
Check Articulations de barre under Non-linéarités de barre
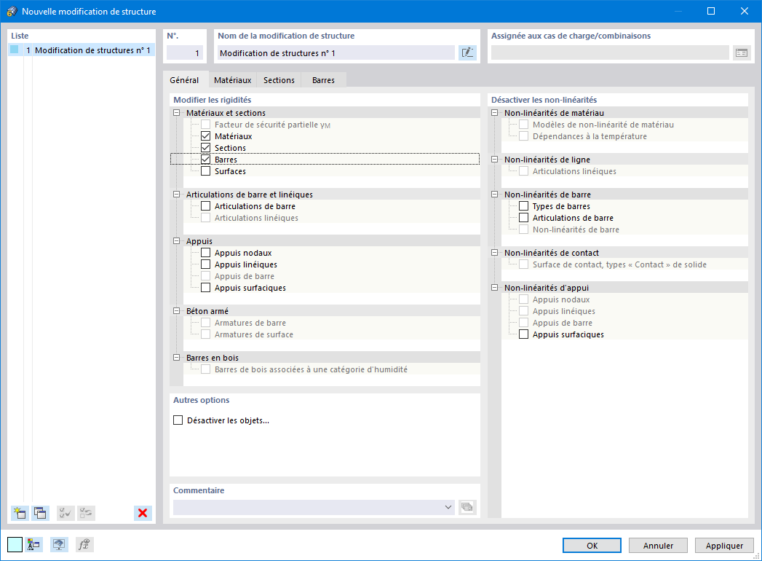pos(523,218)
